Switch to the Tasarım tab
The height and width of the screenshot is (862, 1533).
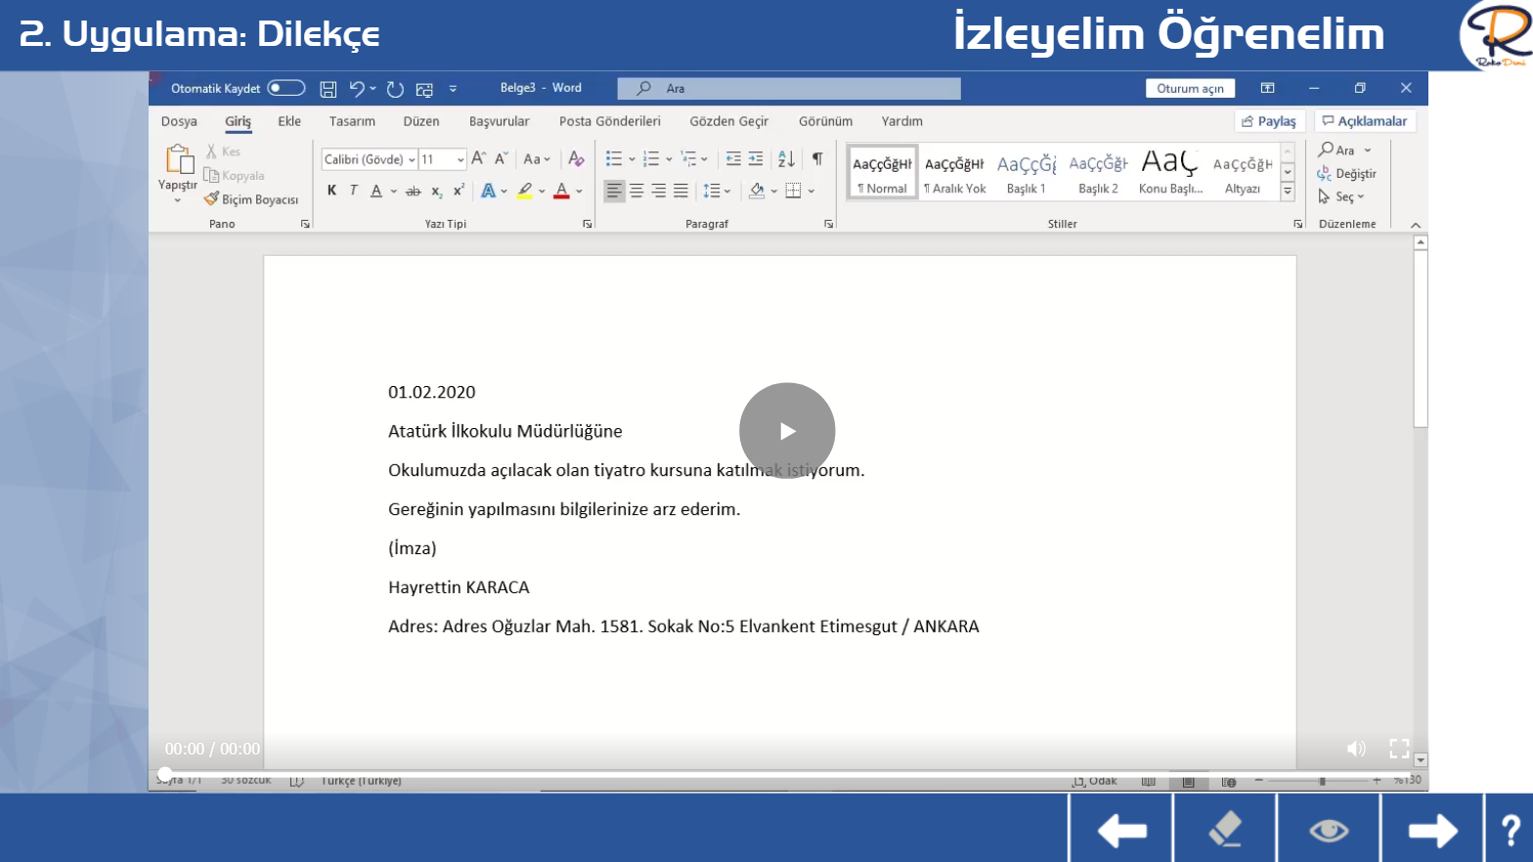(352, 121)
